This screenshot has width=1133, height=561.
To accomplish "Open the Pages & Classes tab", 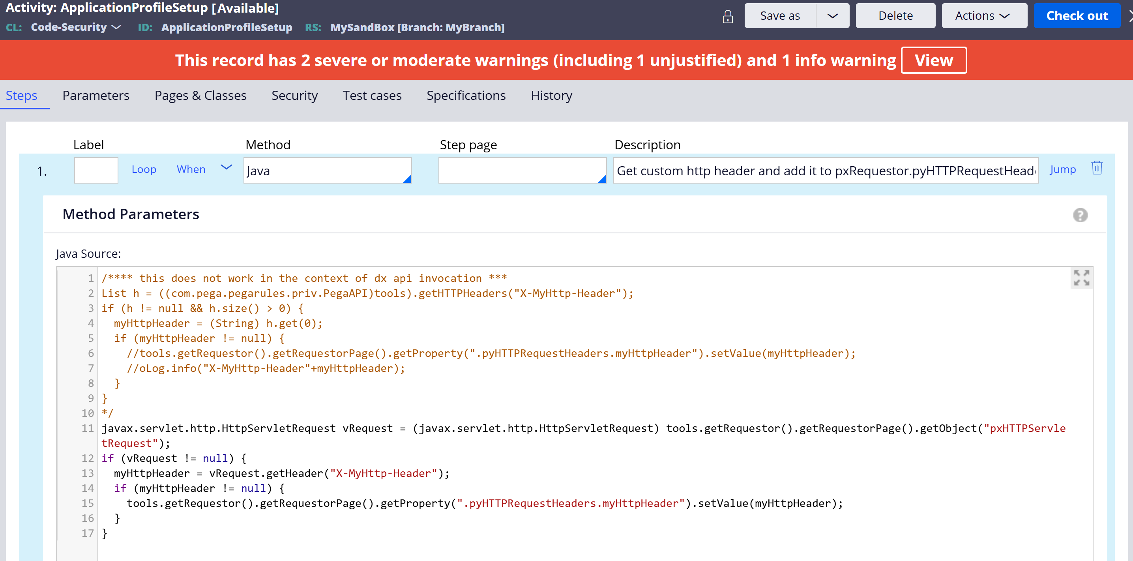I will click(200, 96).
